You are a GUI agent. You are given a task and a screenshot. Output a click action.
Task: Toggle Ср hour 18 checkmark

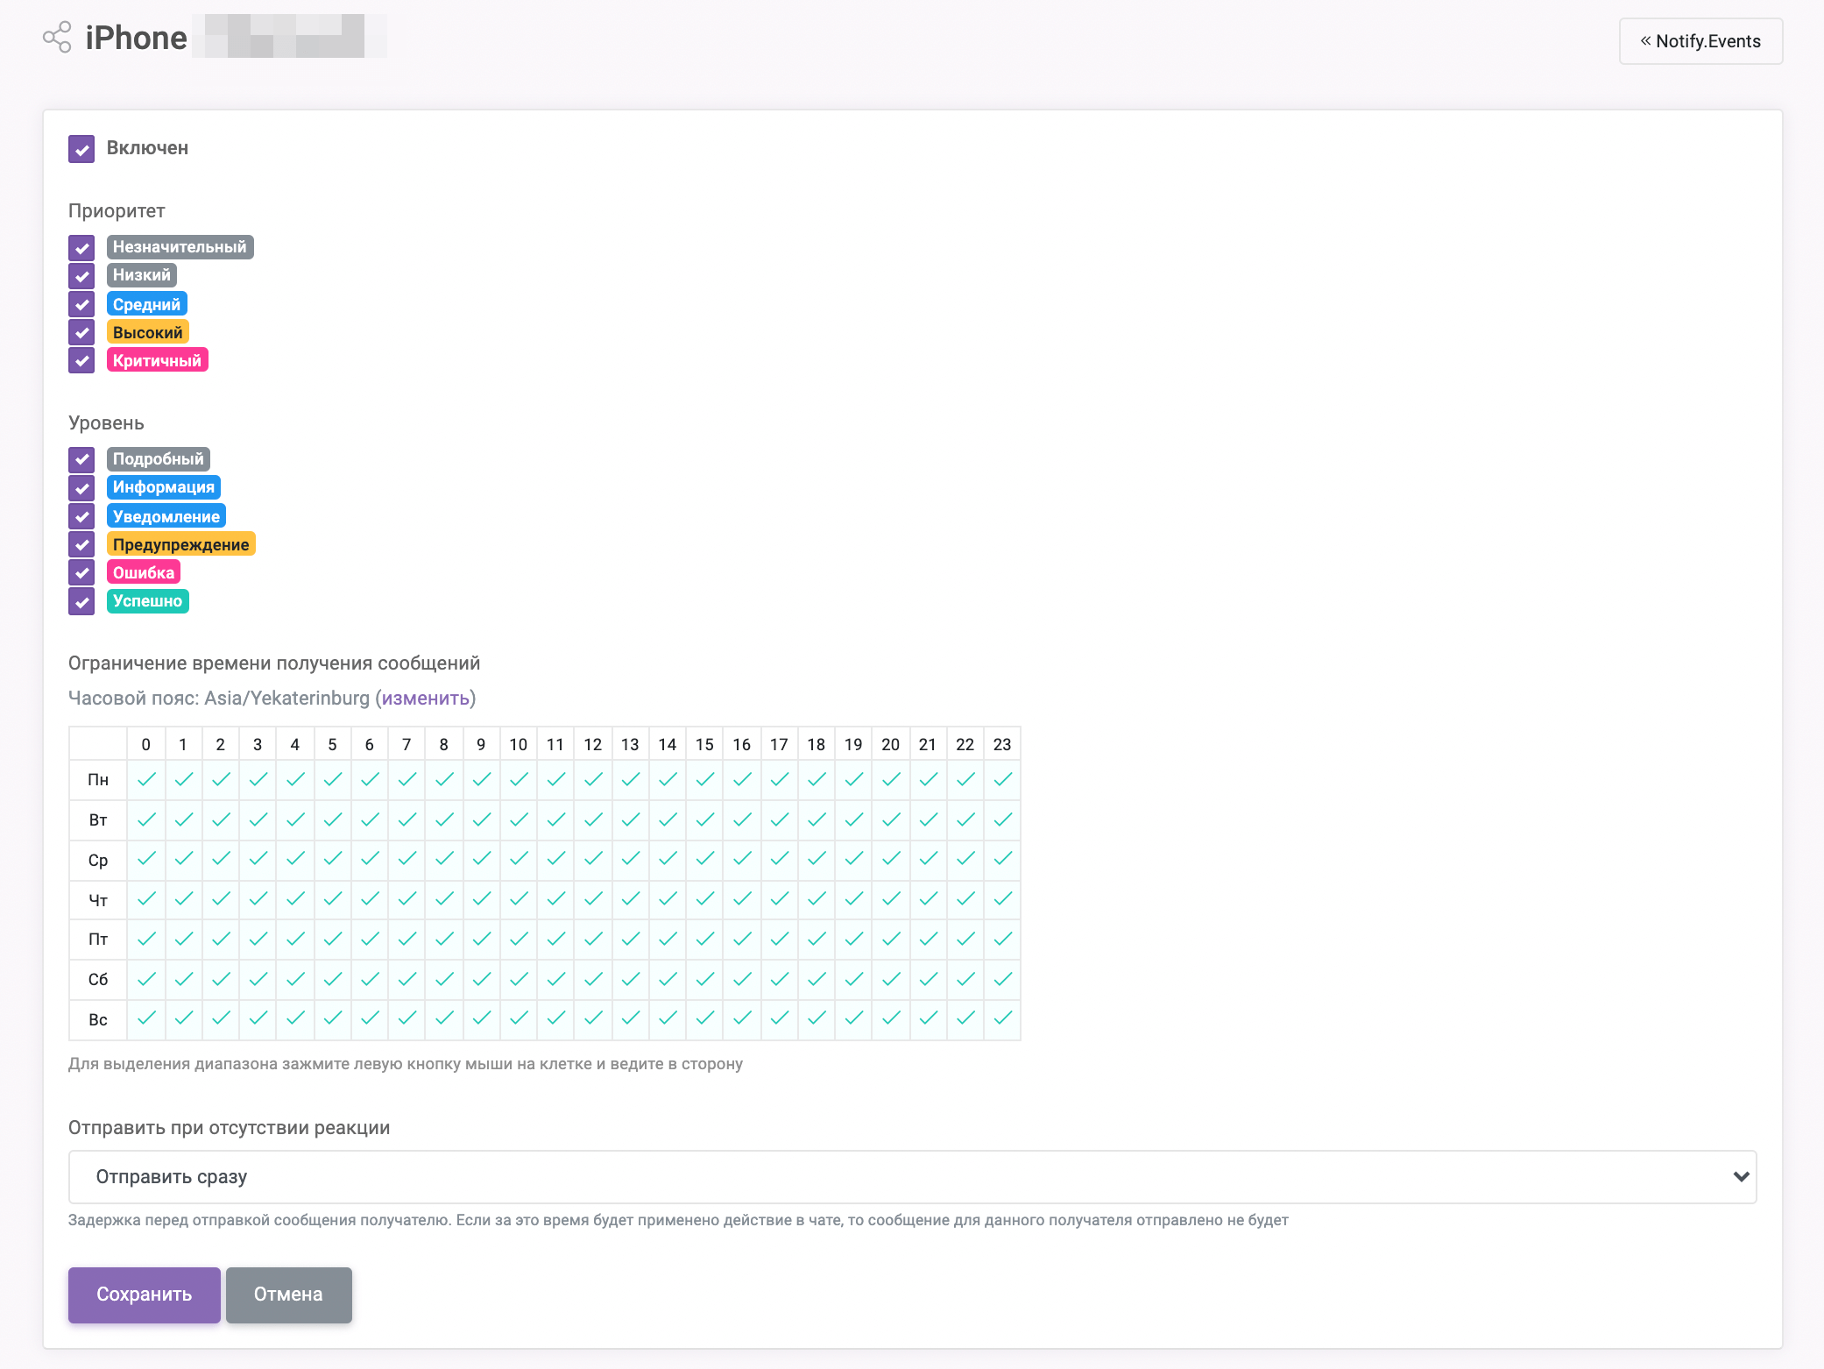click(x=817, y=859)
